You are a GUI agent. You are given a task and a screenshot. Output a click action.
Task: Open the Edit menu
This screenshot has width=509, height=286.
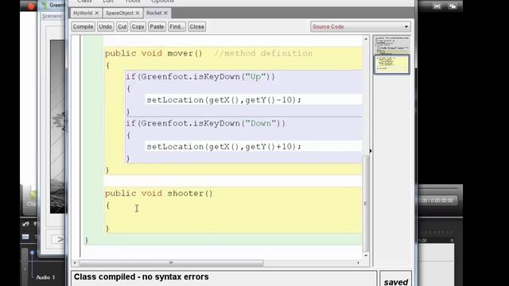[x=108, y=2]
